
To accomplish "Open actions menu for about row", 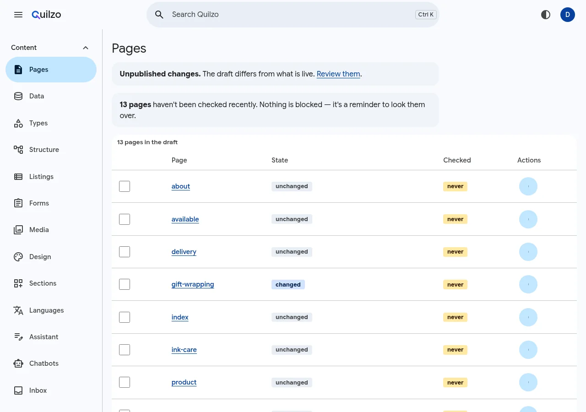I will 528,186.
